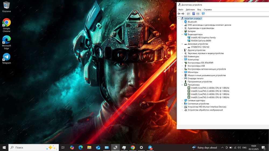The width and height of the screenshot is (269, 151).
Task: Select Контроллеры запоминающих устройств
Action: 207,69
